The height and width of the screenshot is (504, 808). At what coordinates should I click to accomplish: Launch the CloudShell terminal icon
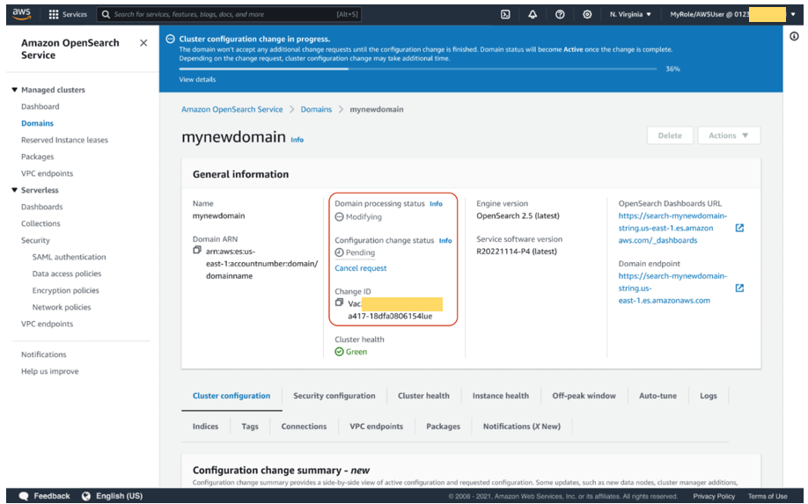click(x=505, y=14)
